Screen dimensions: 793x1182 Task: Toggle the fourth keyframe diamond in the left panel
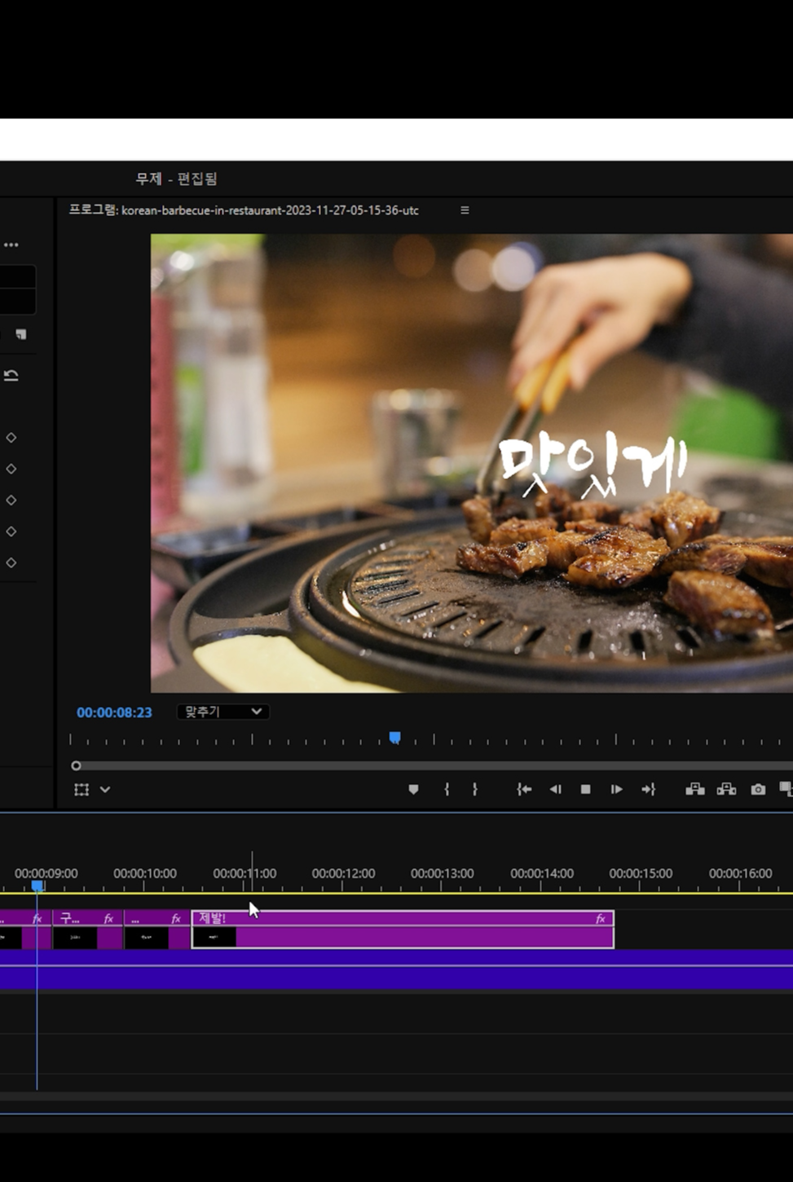11,531
